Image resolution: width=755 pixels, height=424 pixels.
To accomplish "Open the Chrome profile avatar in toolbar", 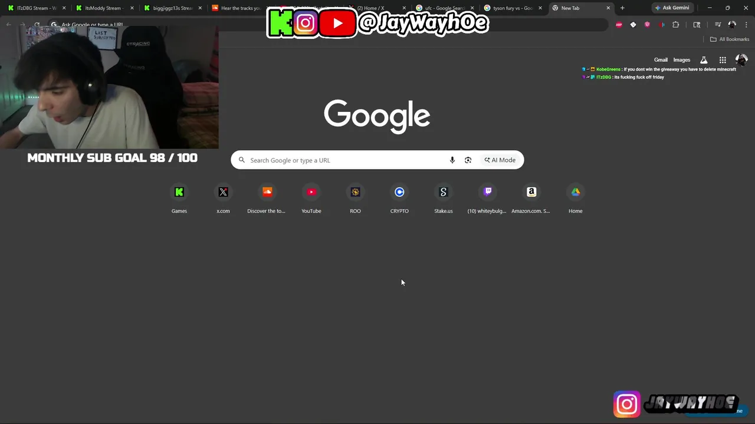I will coord(732,25).
